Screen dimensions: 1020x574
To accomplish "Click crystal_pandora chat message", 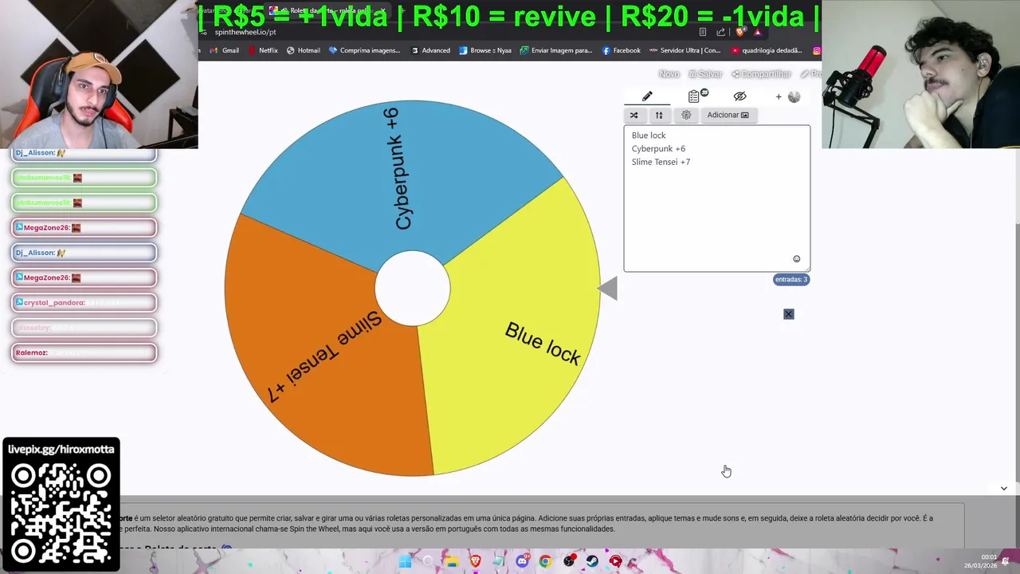I will click(x=84, y=303).
